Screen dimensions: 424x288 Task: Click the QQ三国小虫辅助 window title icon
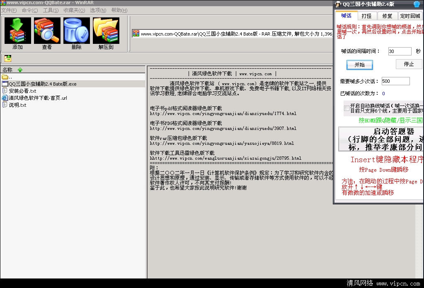pyautogui.click(x=338, y=4)
